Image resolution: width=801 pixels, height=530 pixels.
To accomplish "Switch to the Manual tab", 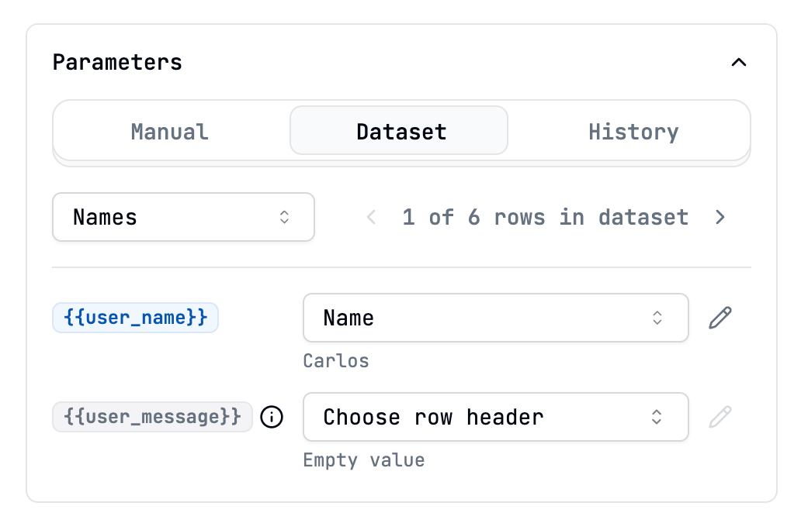I will tap(169, 131).
